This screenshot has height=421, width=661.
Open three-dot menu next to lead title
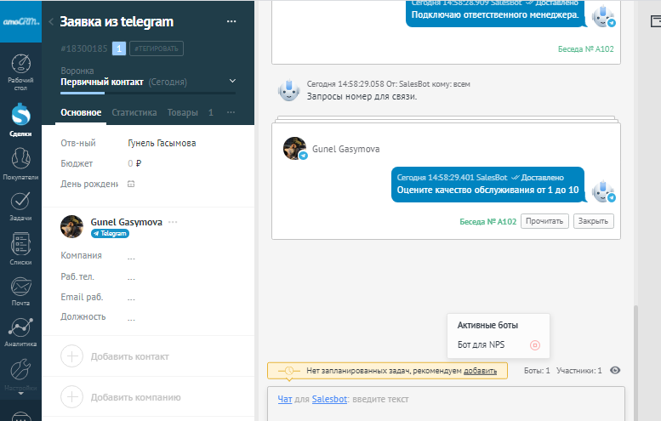tap(231, 22)
